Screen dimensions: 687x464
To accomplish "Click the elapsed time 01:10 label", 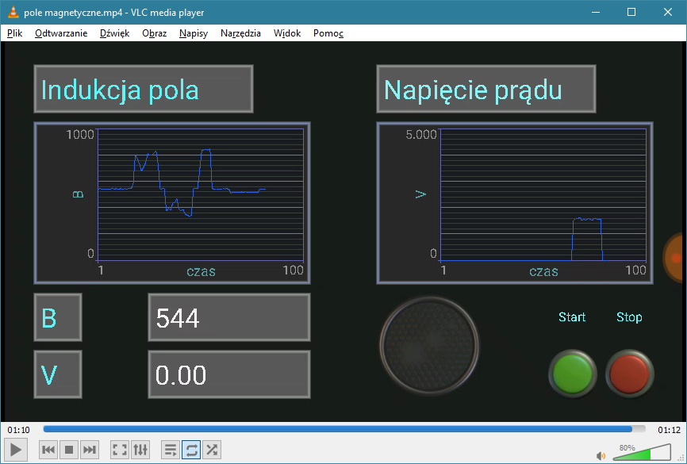I will [x=18, y=430].
